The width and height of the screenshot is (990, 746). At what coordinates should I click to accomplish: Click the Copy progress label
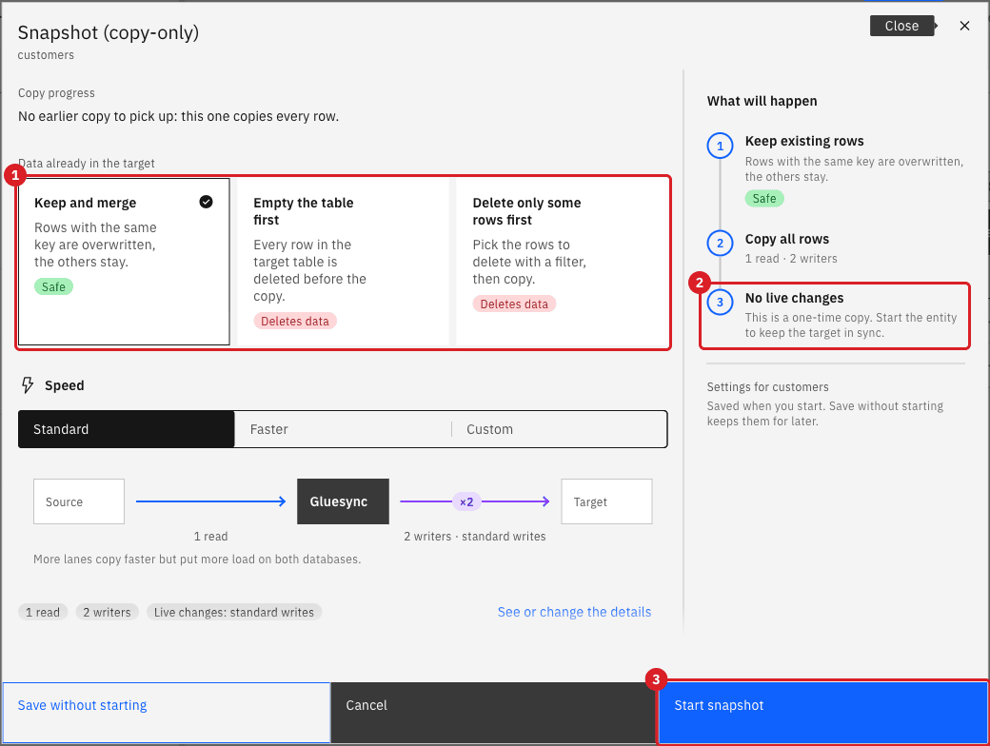(56, 93)
